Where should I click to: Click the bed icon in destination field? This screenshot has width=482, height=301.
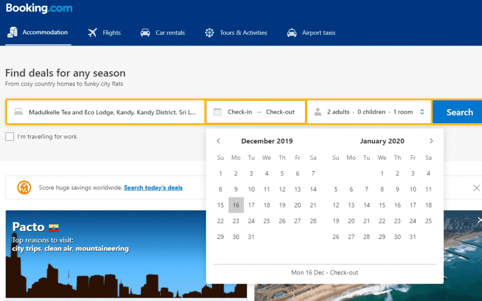pyautogui.click(x=18, y=112)
